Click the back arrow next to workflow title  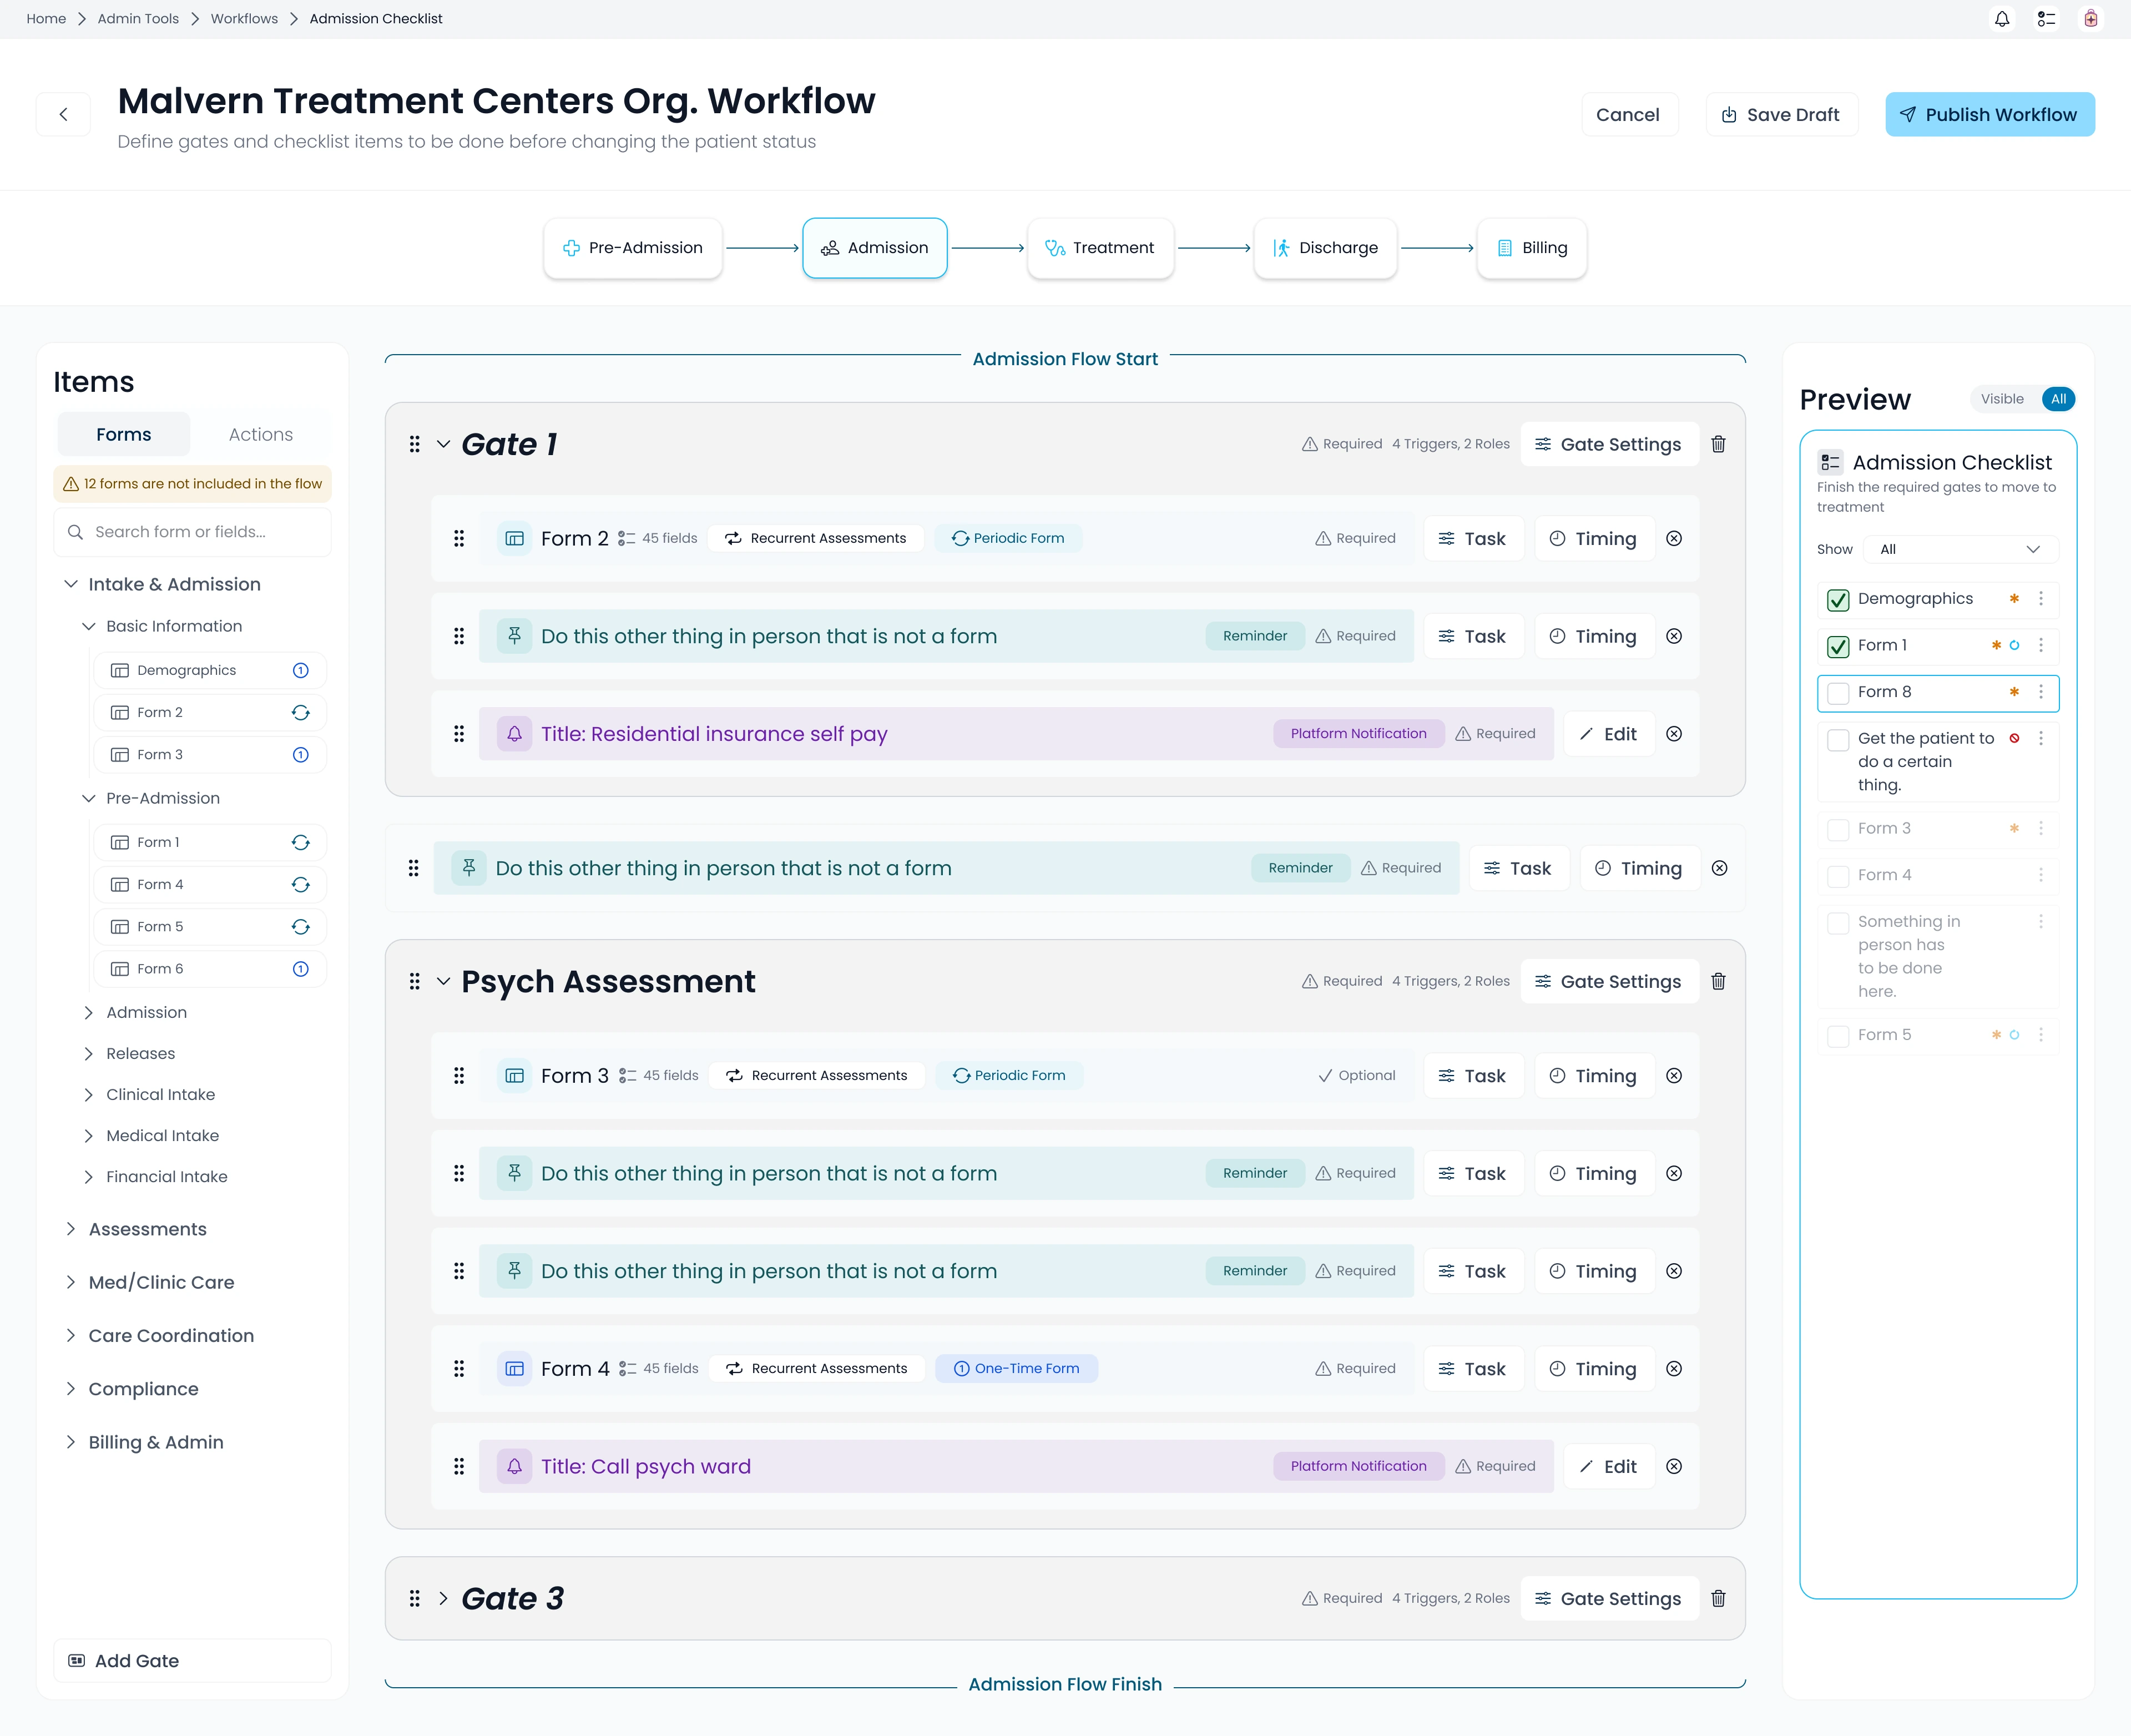pyautogui.click(x=63, y=114)
